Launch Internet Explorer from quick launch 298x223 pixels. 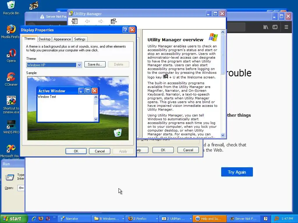[x=34, y=219]
